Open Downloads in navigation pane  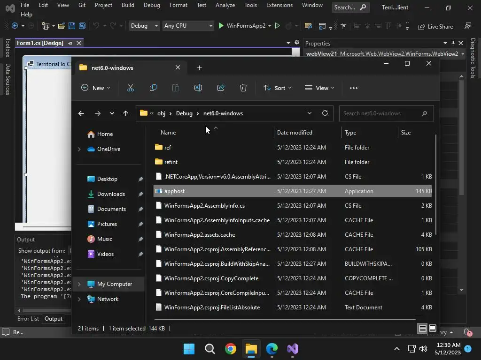point(111,194)
